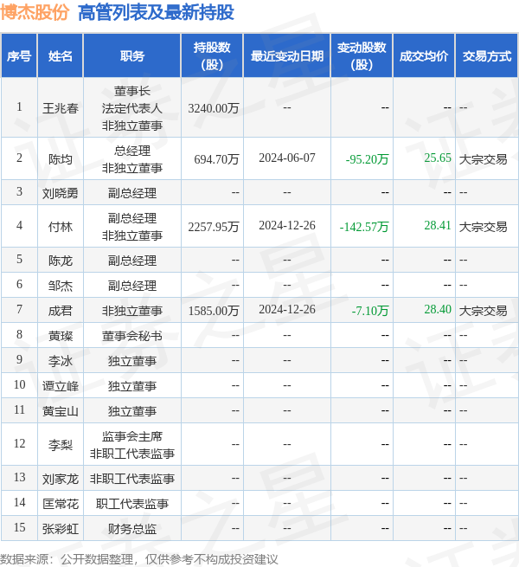The width and height of the screenshot is (519, 567).
Task: Click the 博杰股份 title text
Action: click(x=35, y=12)
